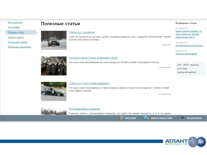Open popular article 'Автомобильные очистители'
207x155 pixels.
coord(189,46)
